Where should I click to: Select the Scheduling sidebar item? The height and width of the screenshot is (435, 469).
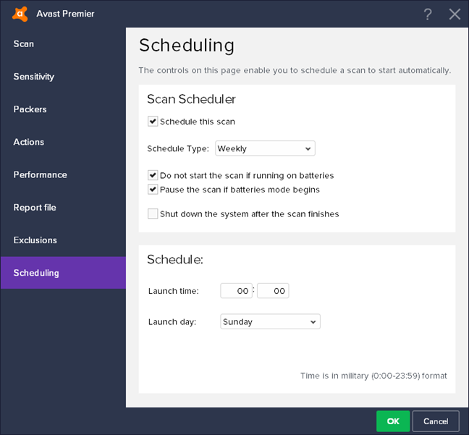tap(63, 273)
